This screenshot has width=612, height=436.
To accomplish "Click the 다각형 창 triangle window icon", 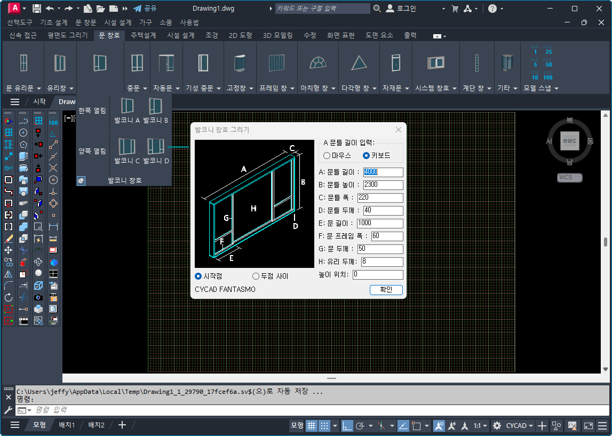I will point(359,63).
